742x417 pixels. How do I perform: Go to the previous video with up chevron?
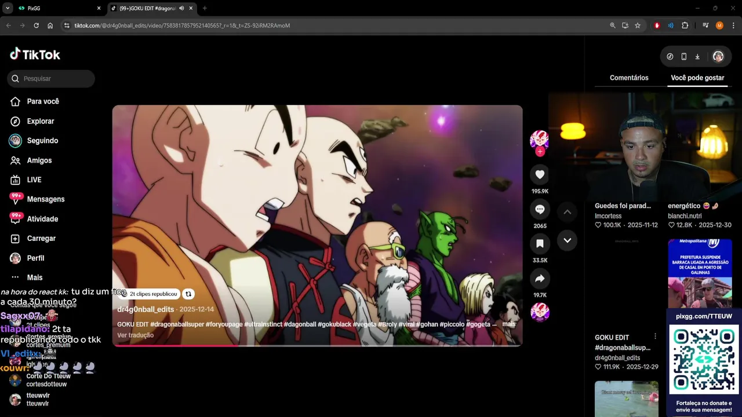pos(567,212)
